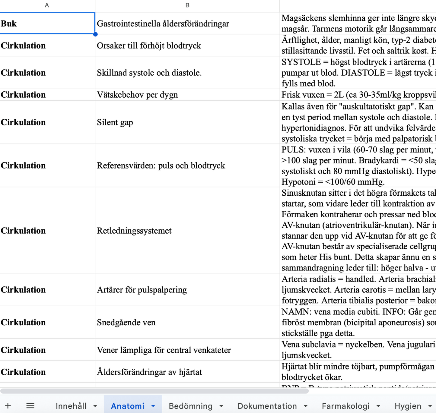
Task: Switch to the Dokumentation sheet
Action: (267, 406)
